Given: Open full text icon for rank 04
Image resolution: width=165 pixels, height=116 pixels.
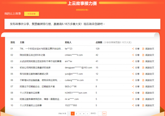Looking at the screenshot, I should click(143, 67).
